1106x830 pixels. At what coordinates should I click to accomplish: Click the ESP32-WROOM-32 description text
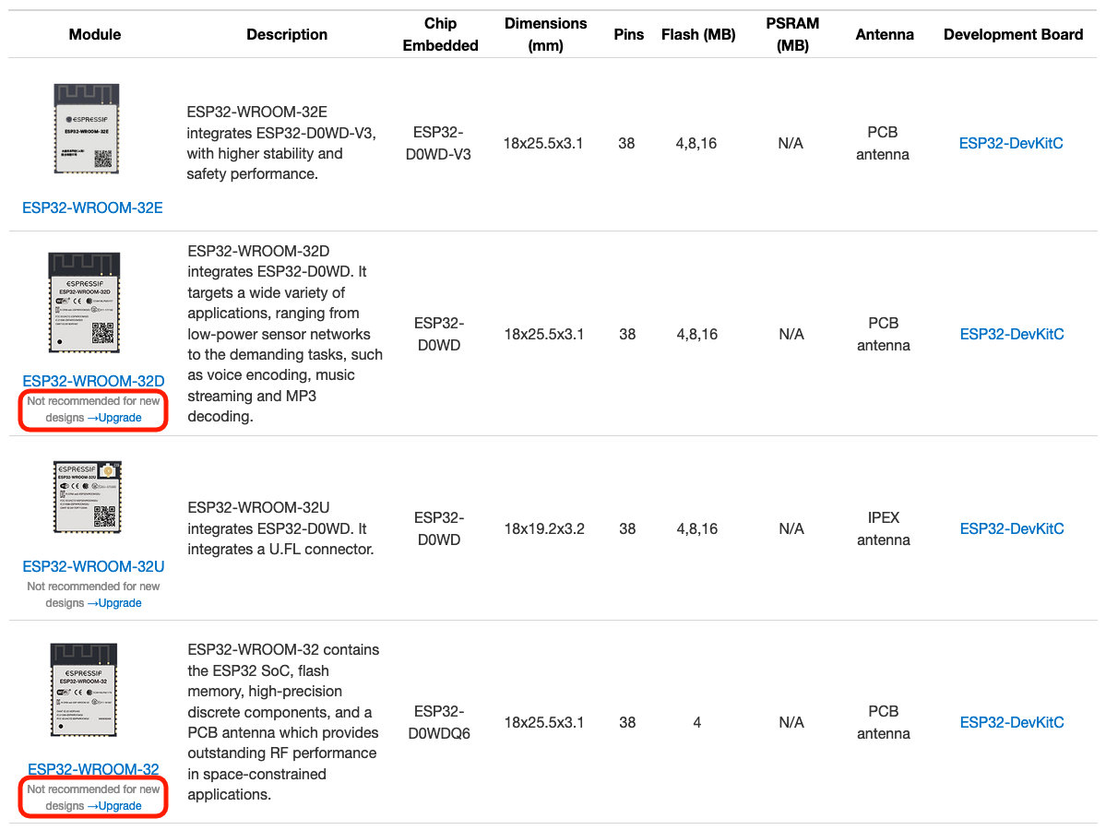(283, 722)
